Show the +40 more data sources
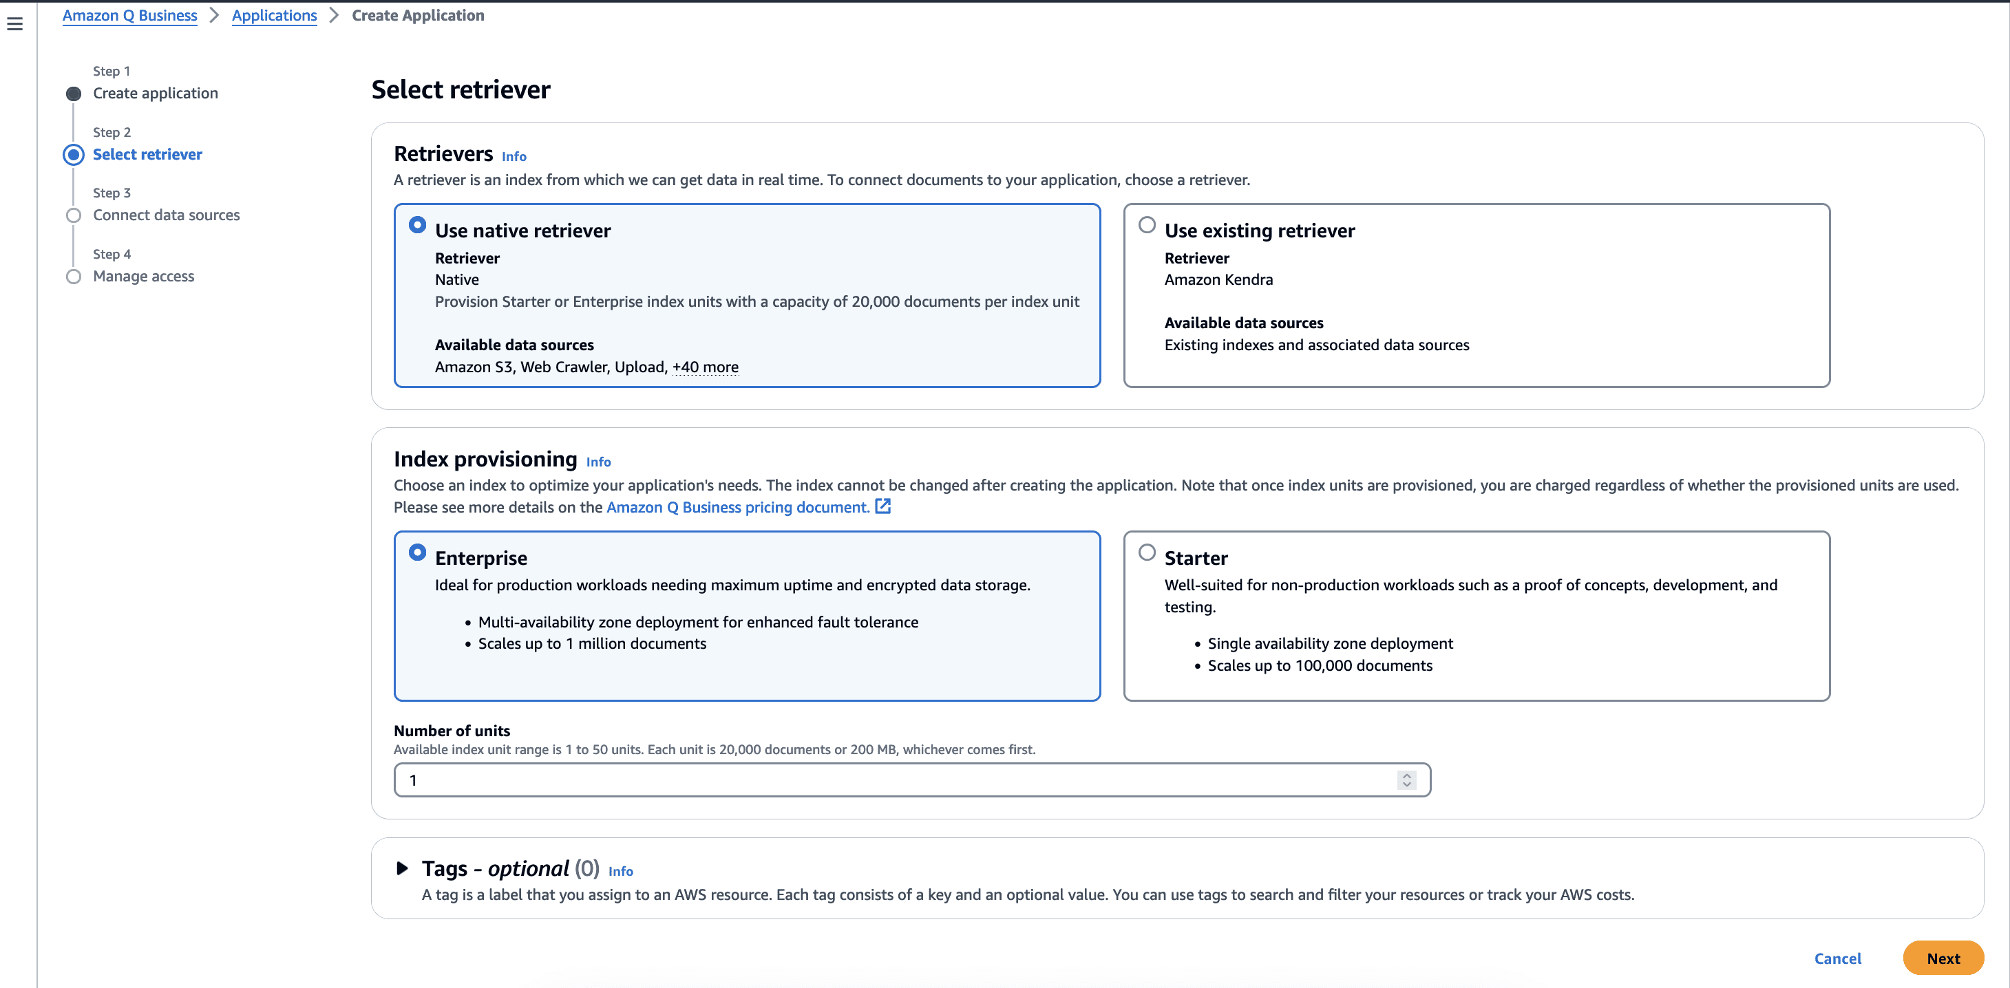The width and height of the screenshot is (2010, 988). click(705, 367)
